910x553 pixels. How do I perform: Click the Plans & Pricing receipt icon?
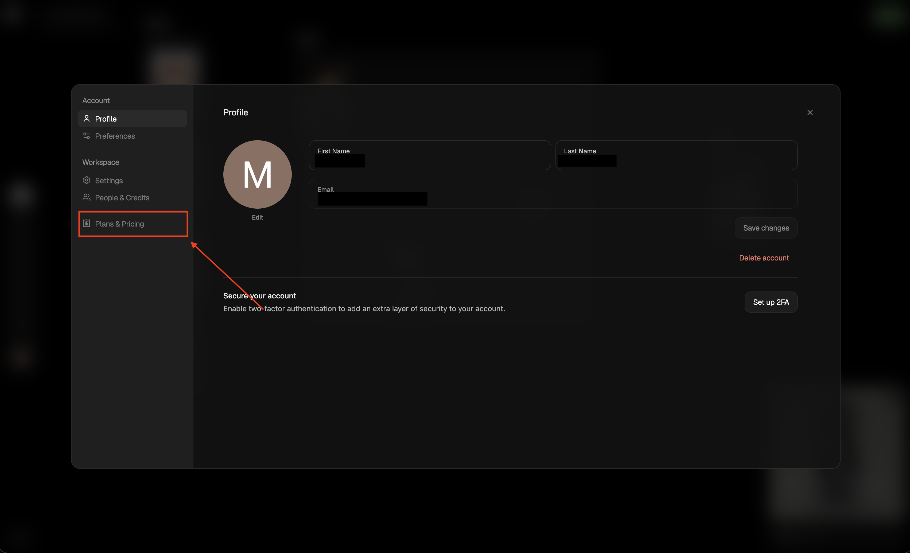86,224
